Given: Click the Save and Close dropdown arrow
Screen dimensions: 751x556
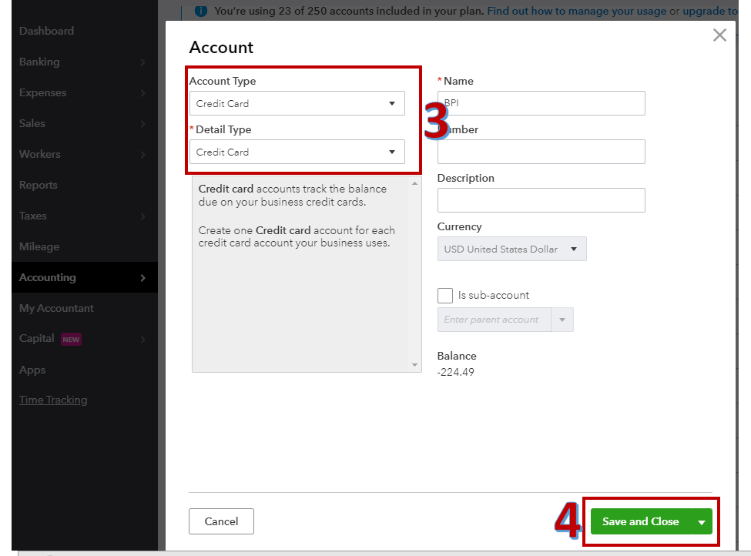Looking at the screenshot, I should [x=701, y=522].
